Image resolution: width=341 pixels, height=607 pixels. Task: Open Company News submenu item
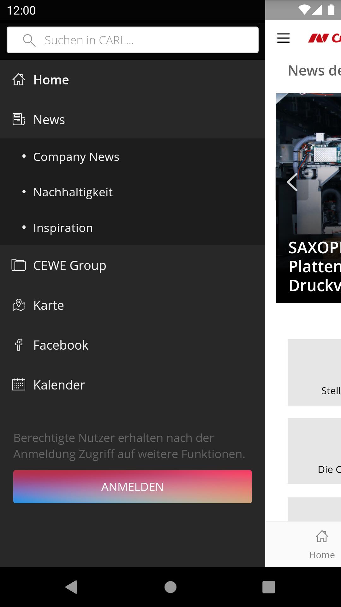point(133,157)
